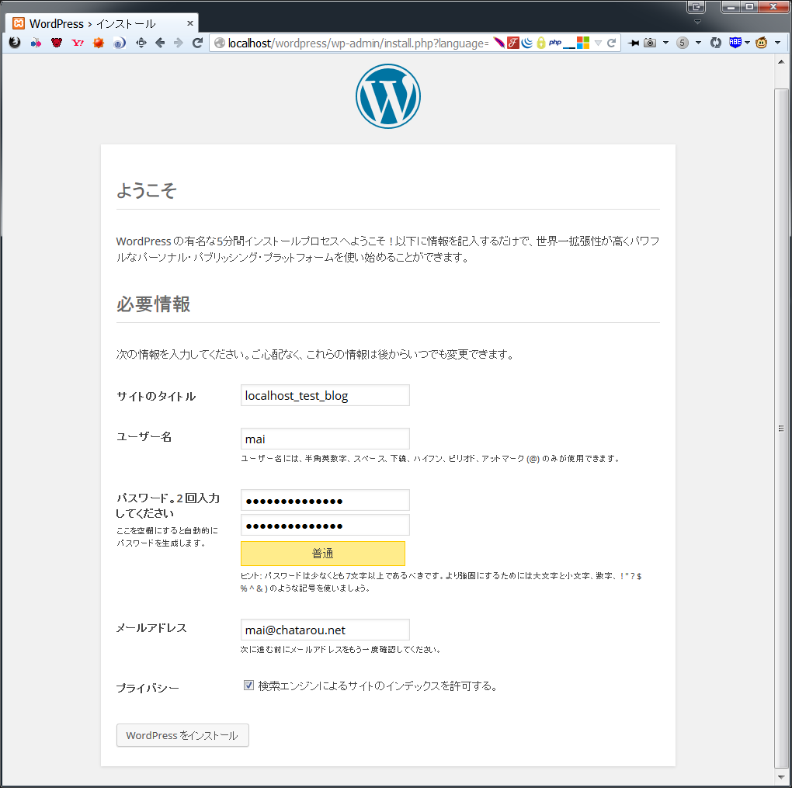Viewport: 792px width, 788px height.
Task: Click the メールアドレス label
Action: pos(151,628)
